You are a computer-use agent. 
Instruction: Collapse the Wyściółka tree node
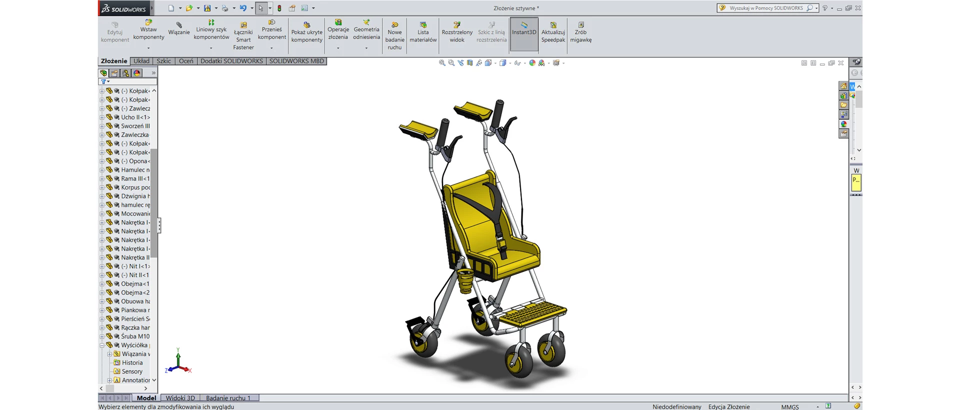[102, 345]
